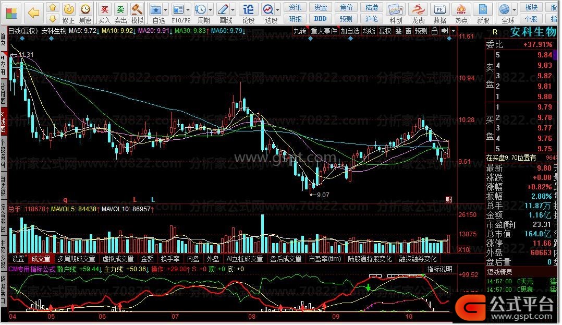
Task: Switch to the 融资融券变化 tab
Action: pyautogui.click(x=418, y=259)
